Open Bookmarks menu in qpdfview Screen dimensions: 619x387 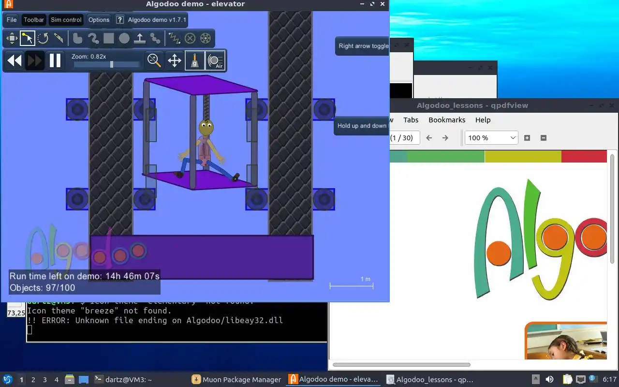(447, 120)
